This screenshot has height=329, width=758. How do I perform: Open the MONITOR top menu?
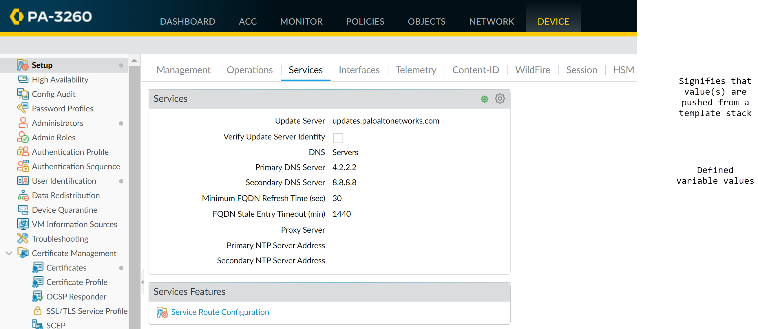(301, 21)
